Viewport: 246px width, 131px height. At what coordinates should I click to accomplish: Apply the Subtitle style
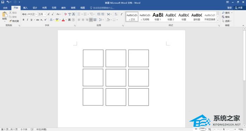(x=196, y=17)
